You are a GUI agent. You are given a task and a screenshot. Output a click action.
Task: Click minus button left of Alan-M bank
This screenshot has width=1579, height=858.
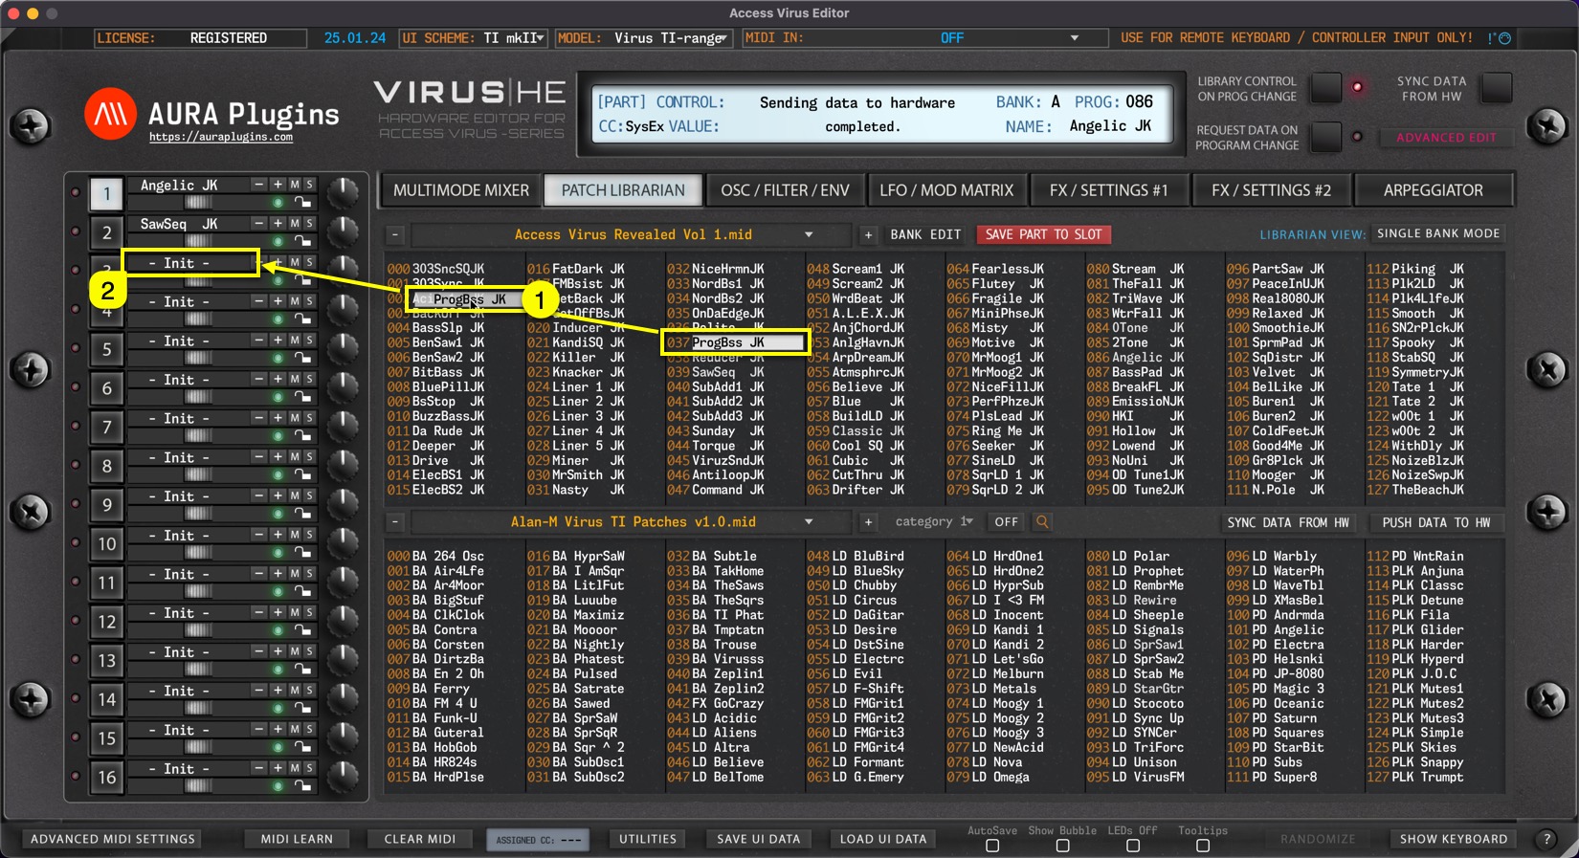(x=395, y=522)
